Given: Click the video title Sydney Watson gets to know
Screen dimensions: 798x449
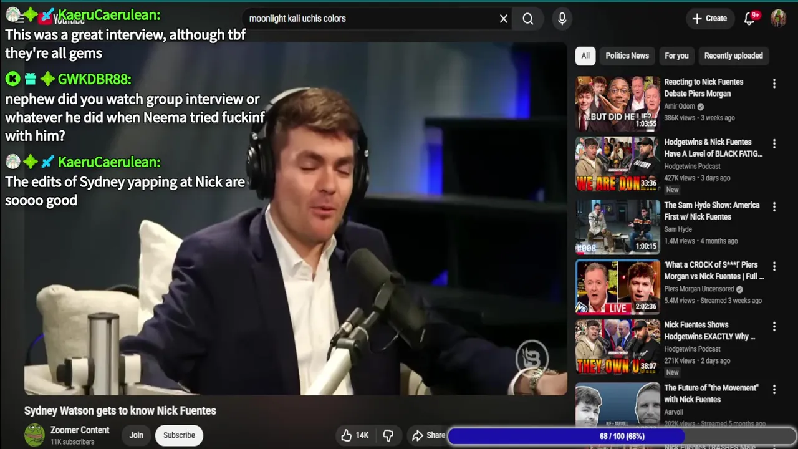Looking at the screenshot, I should (120, 410).
